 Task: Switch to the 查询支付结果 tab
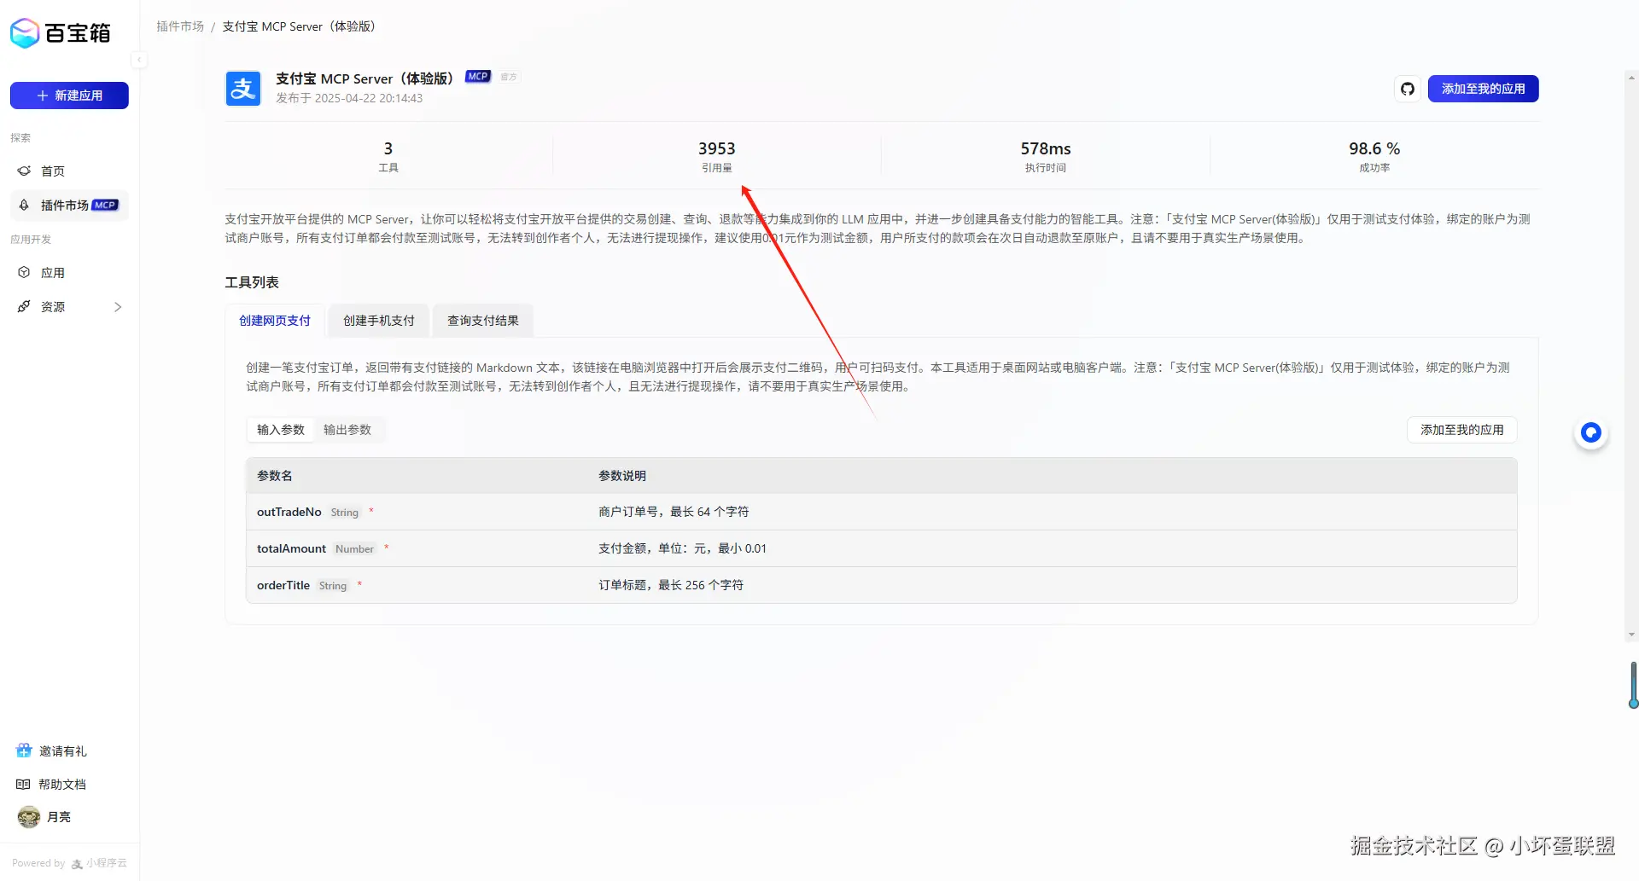[x=483, y=321]
